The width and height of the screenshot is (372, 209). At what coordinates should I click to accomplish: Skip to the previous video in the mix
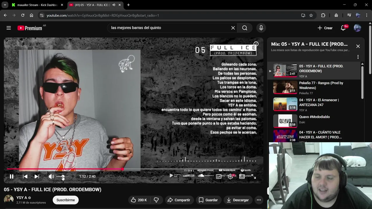click(x=25, y=176)
